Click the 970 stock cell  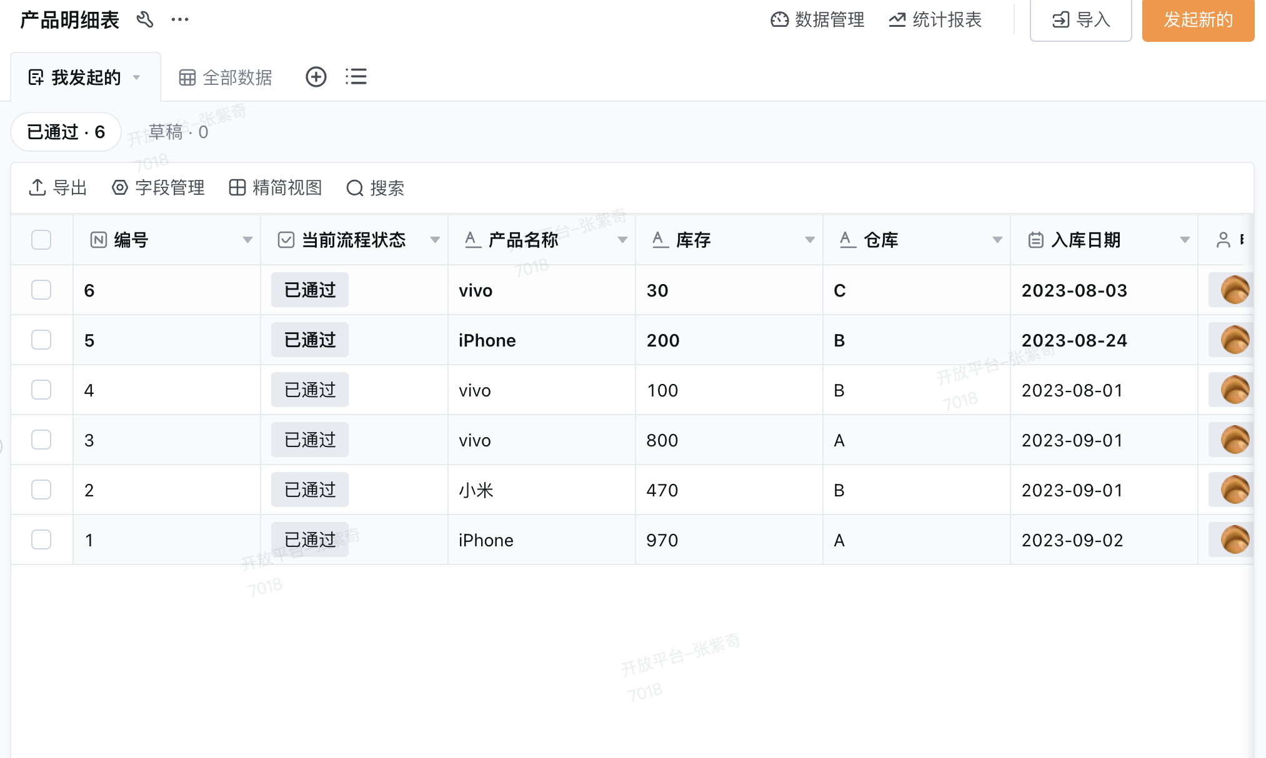729,539
